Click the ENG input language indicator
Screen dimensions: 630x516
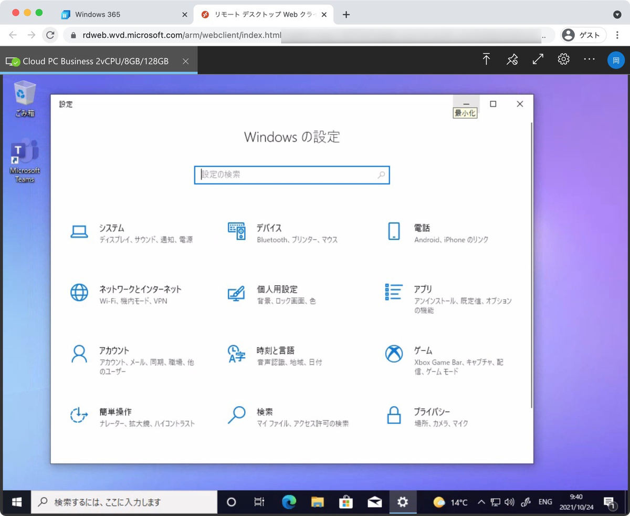click(545, 502)
